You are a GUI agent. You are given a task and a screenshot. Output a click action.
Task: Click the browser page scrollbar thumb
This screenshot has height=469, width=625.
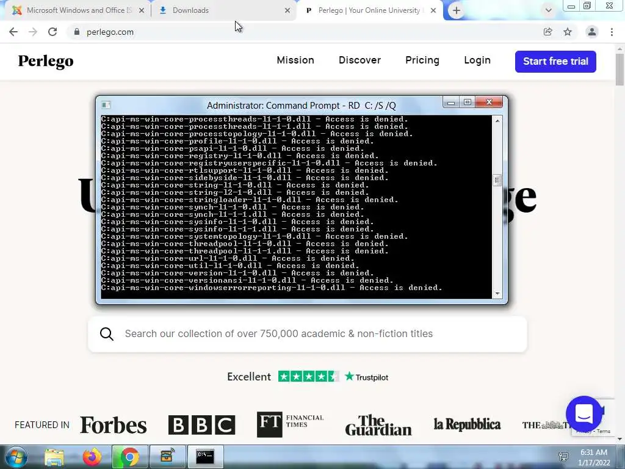[620, 70]
